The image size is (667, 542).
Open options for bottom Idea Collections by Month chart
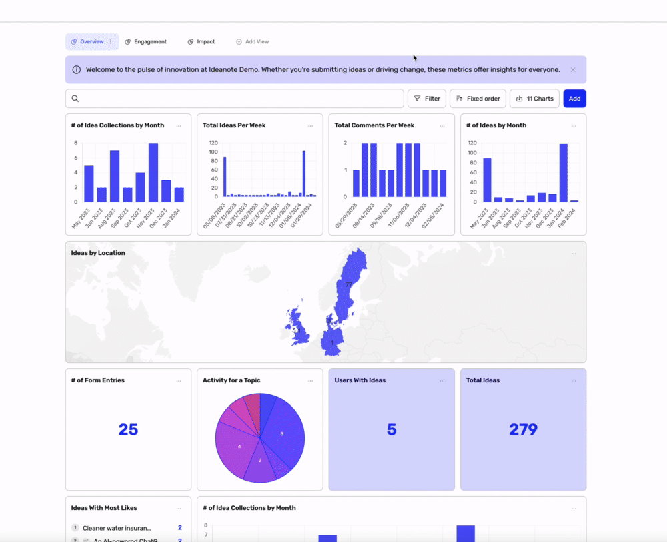574,509
